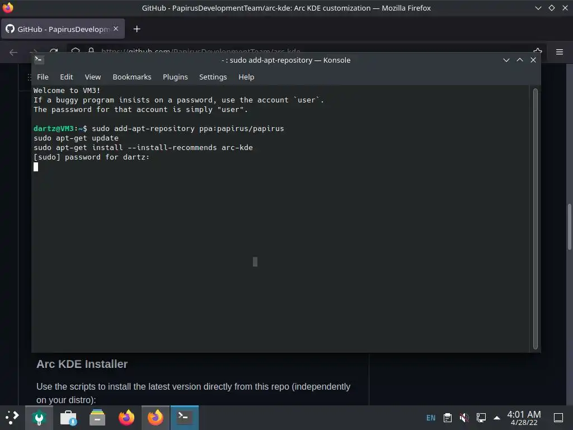
Task: Close the GitHub tab in Firefox
Action: (116, 29)
